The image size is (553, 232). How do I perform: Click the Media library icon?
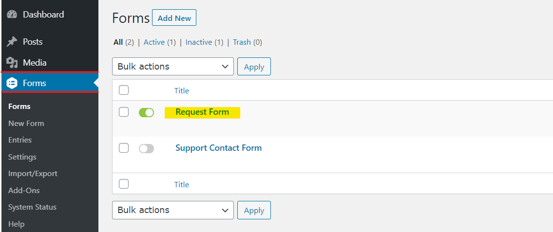point(12,63)
